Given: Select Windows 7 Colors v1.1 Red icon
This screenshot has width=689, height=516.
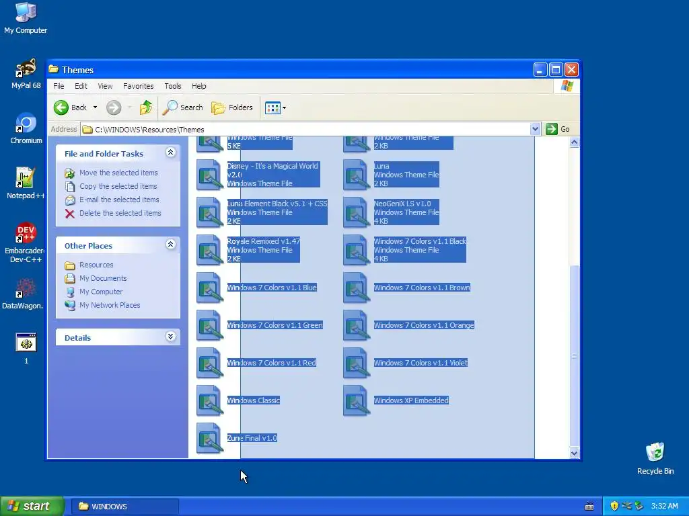Looking at the screenshot, I should [x=210, y=363].
